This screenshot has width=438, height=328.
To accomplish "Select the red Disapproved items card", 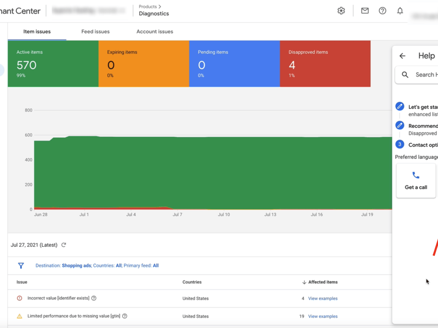I will pos(325,63).
